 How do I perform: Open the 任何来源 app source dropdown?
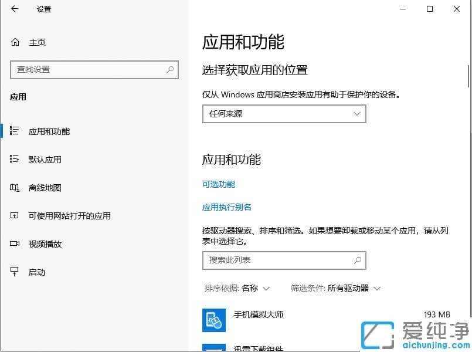284,113
